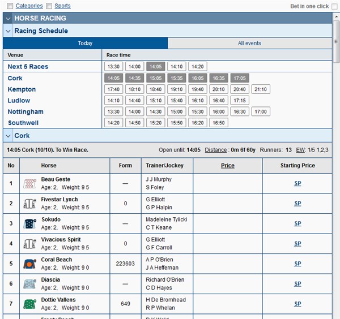The height and width of the screenshot is (319, 340).
Task: Bet SP on Sokudo
Action: coord(297,223)
